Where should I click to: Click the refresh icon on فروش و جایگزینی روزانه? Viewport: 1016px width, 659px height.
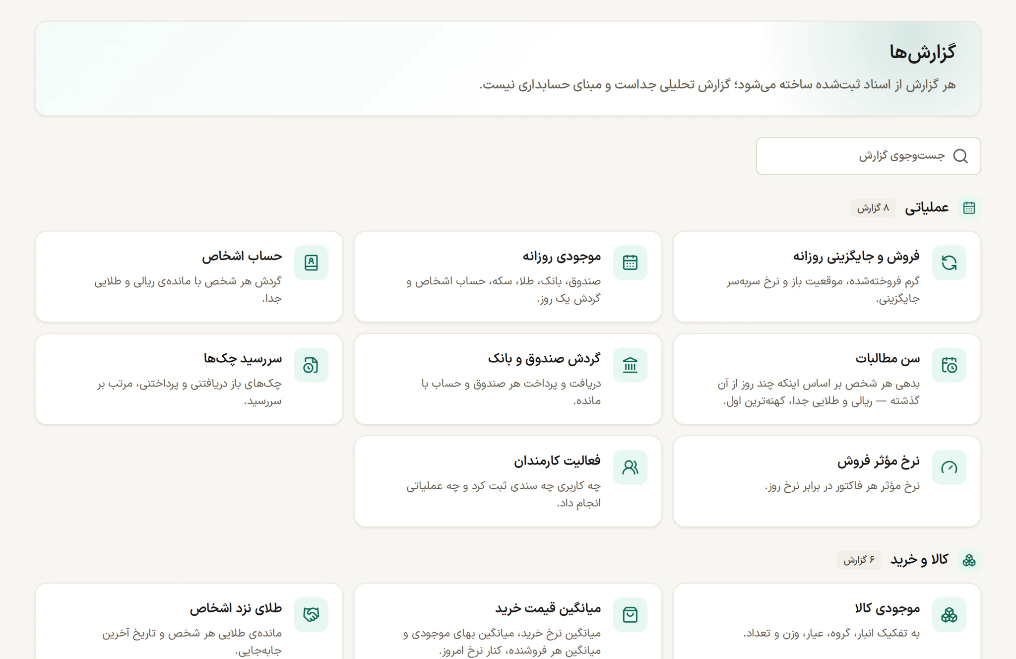pyautogui.click(x=949, y=263)
